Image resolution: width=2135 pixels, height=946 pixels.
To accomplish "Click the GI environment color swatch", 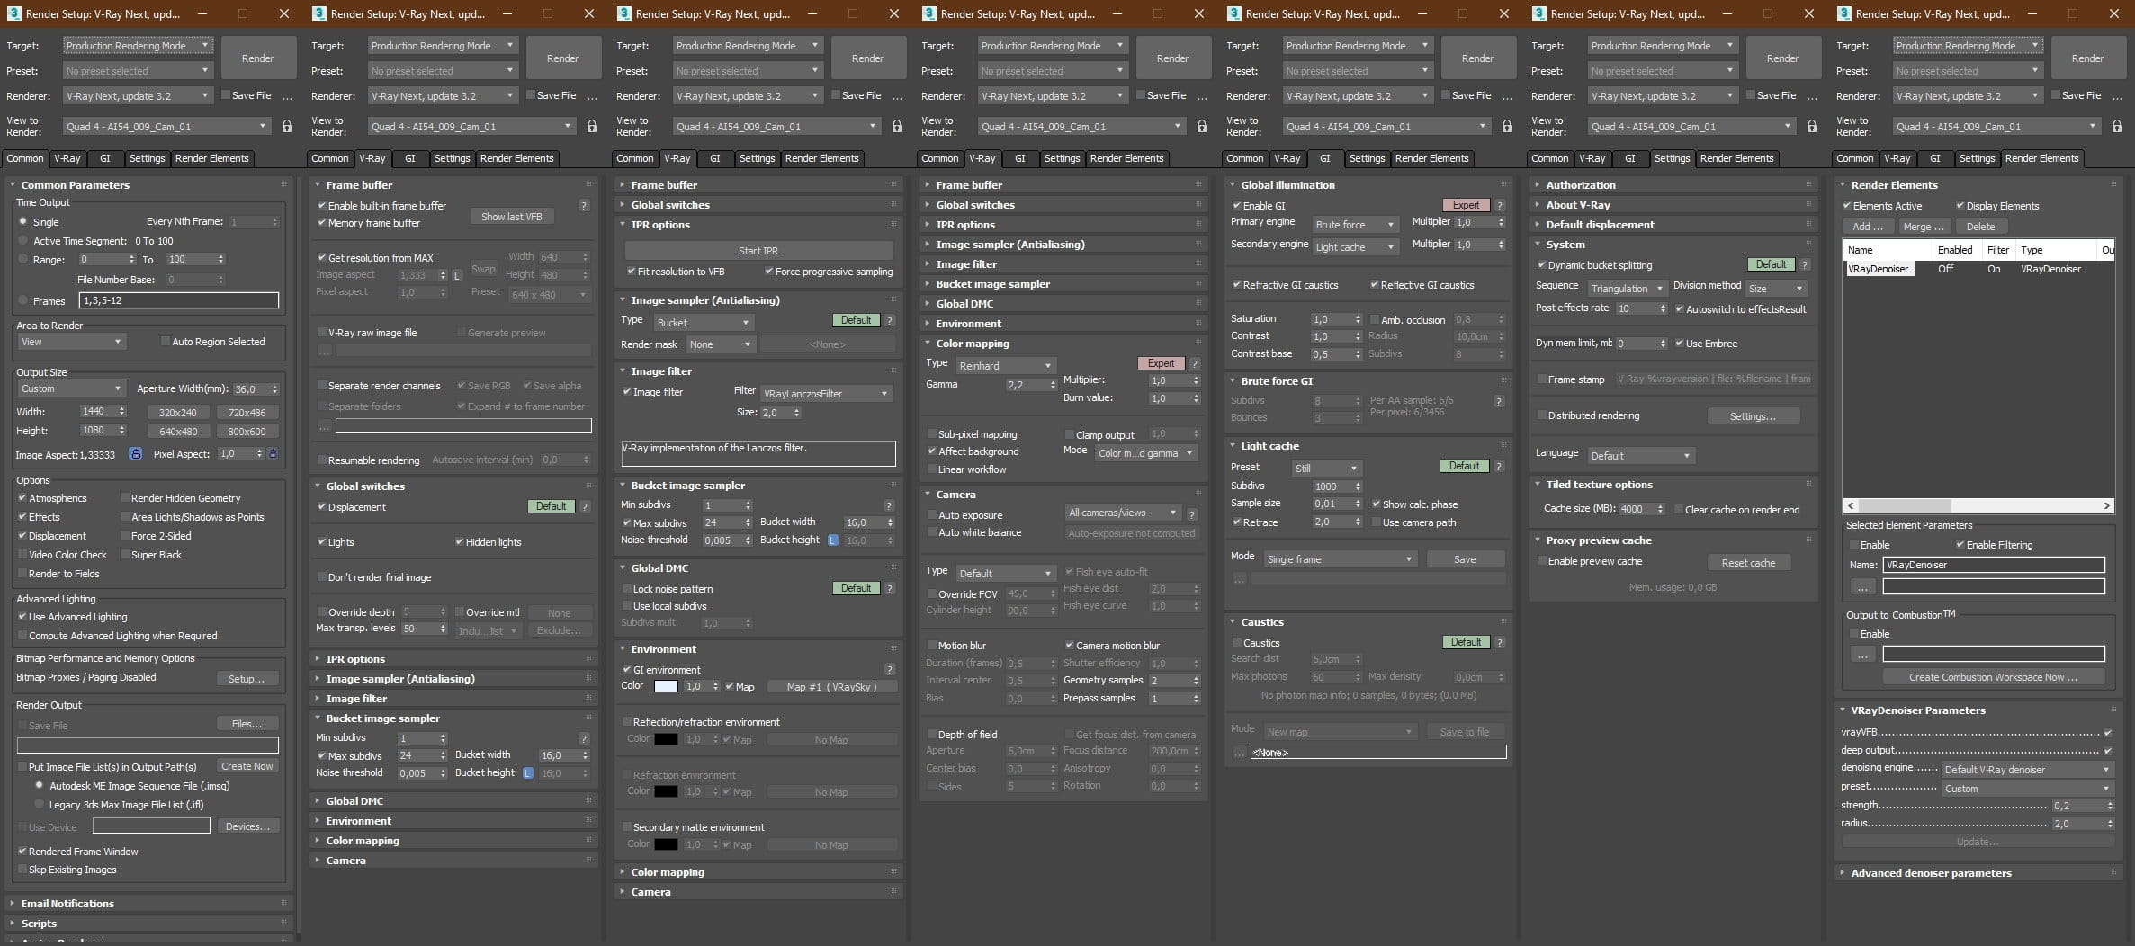I will (666, 686).
